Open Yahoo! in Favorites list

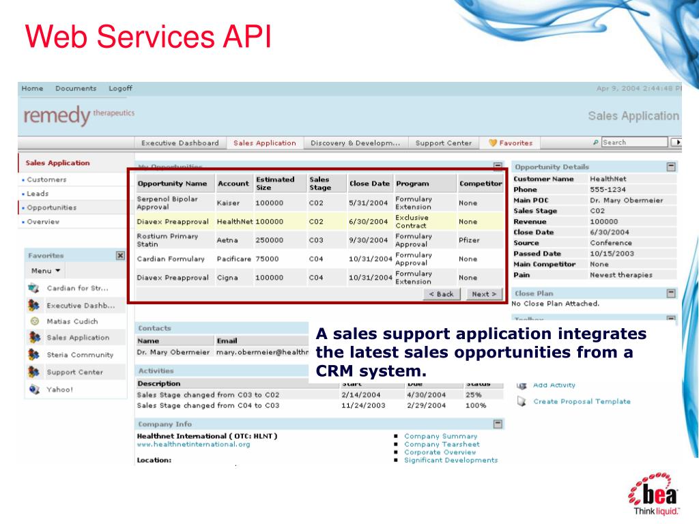60,390
